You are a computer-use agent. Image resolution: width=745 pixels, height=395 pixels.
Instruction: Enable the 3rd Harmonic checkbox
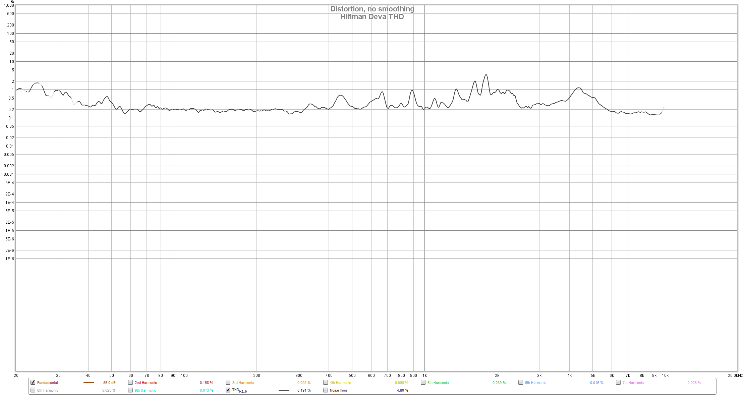(228, 382)
